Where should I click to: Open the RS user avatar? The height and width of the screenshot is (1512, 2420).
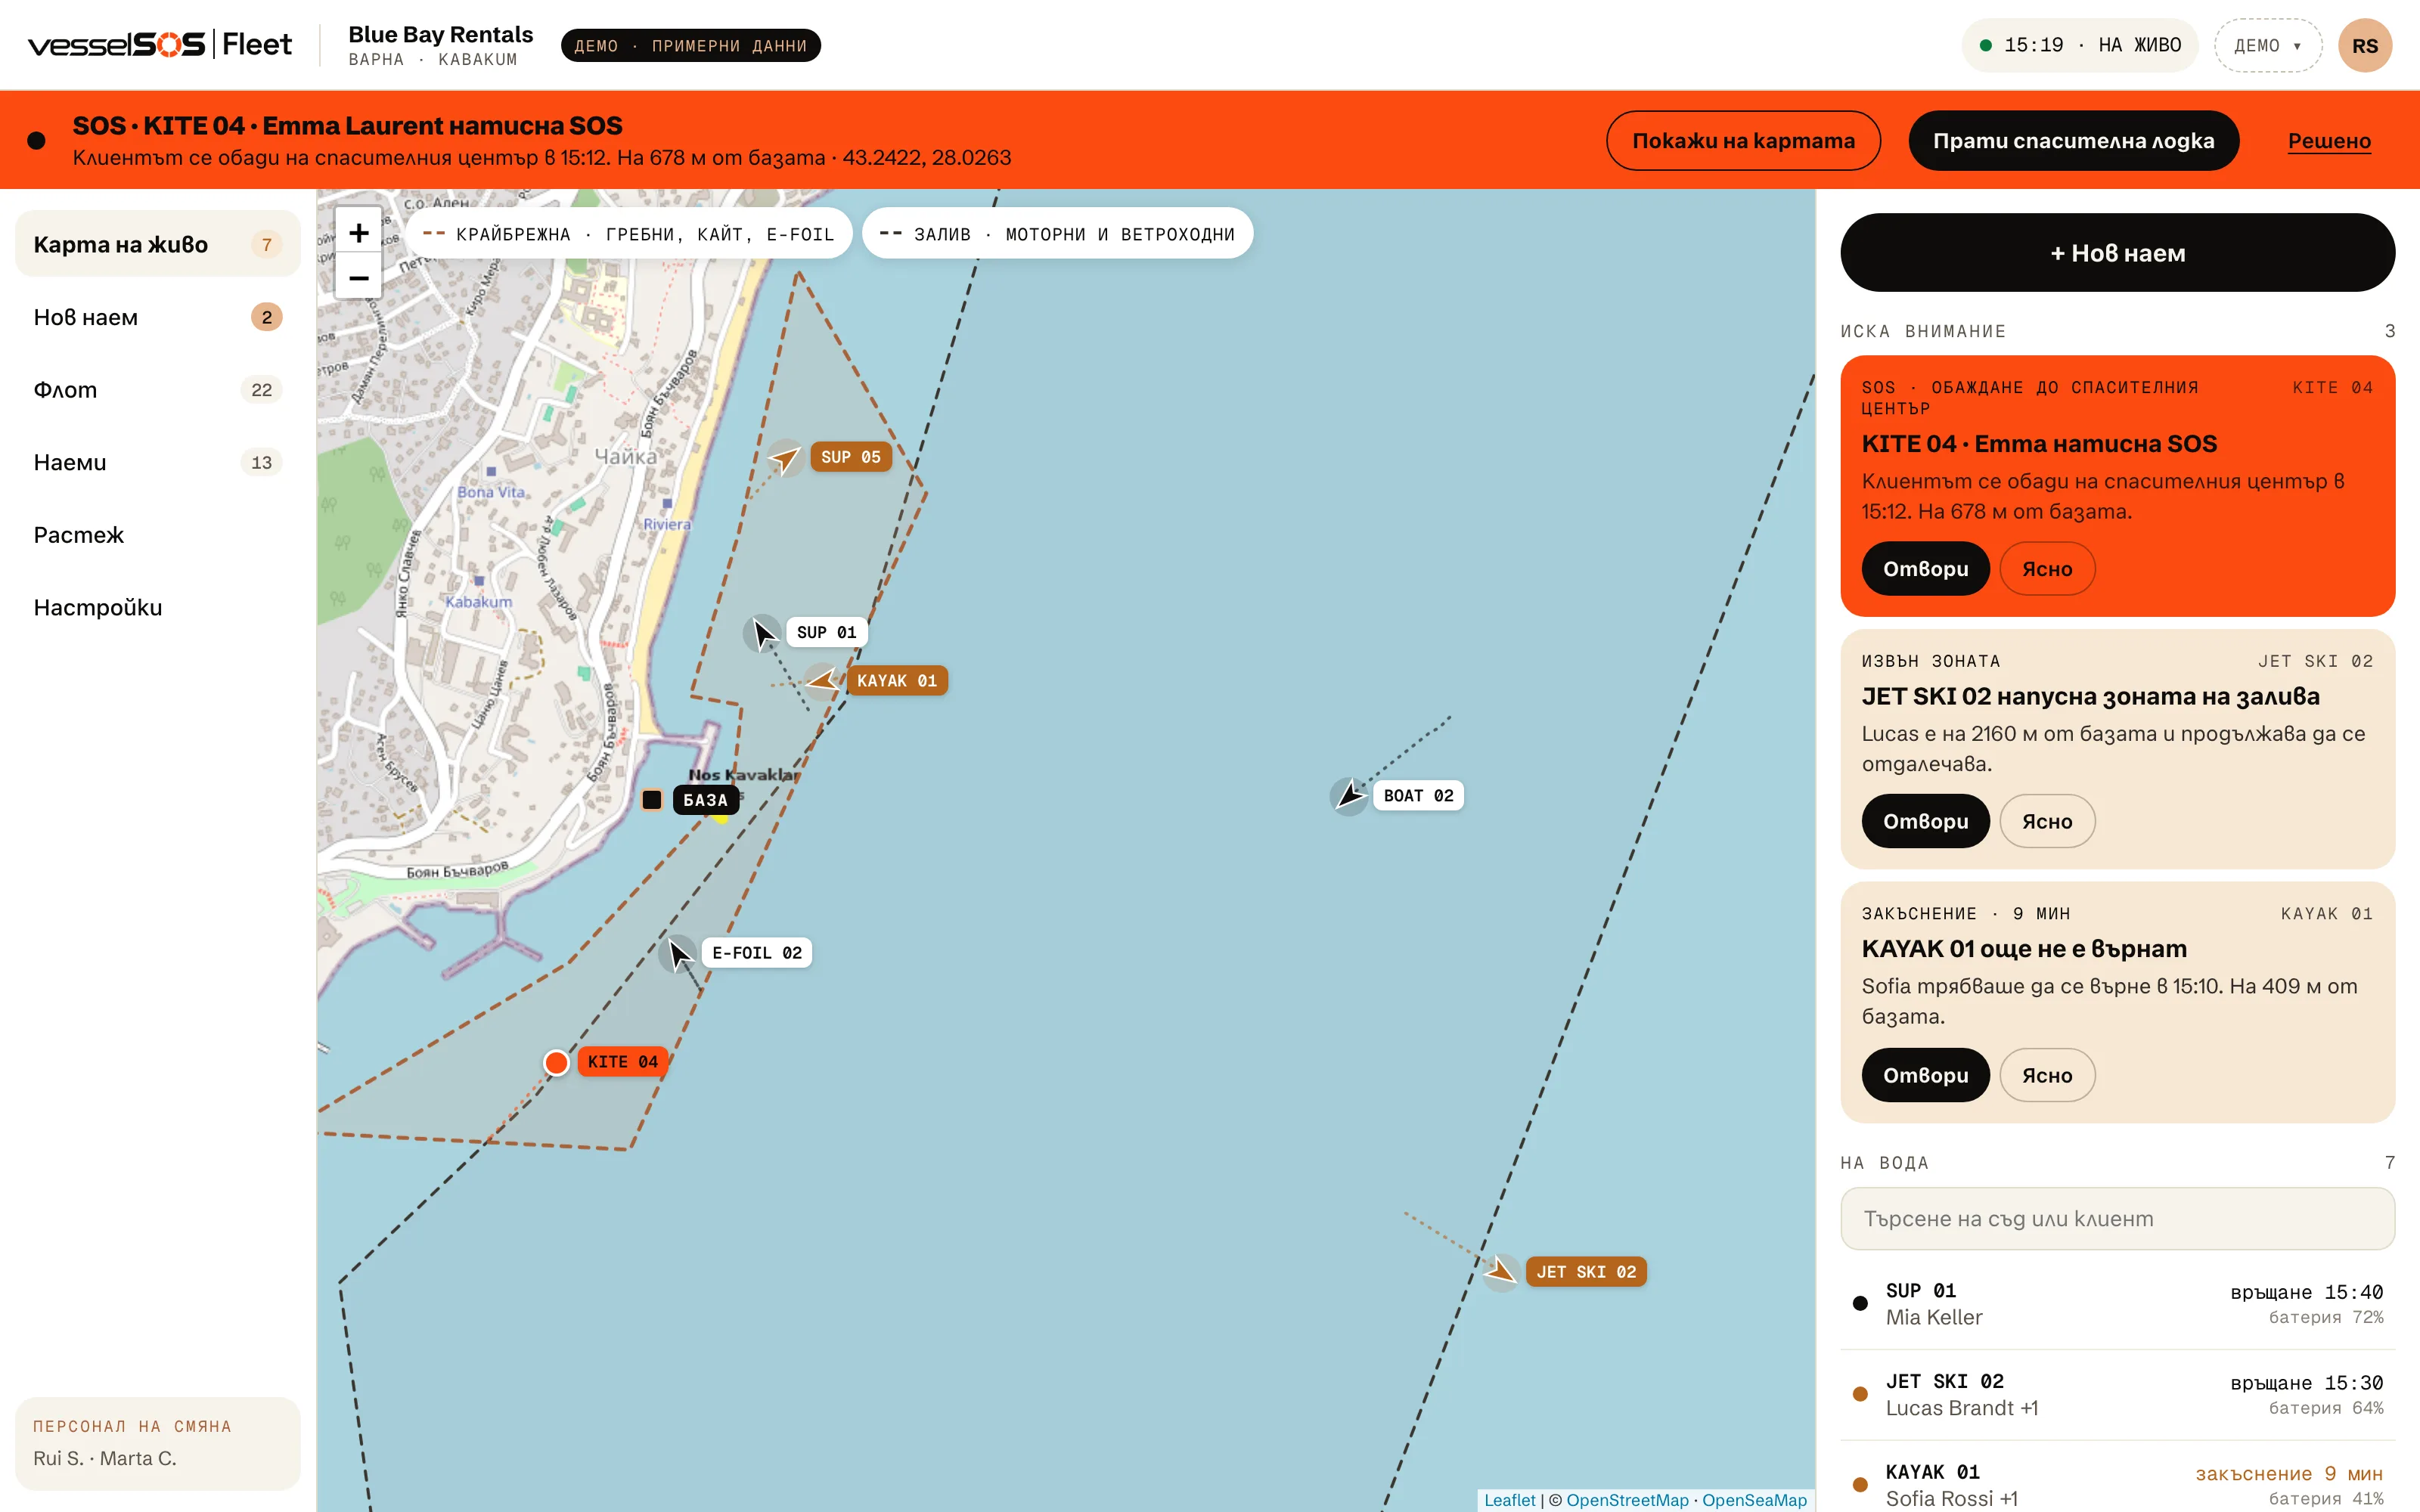point(2365,46)
